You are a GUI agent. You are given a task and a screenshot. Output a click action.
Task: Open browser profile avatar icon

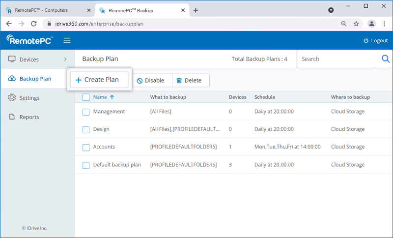pyautogui.click(x=371, y=24)
